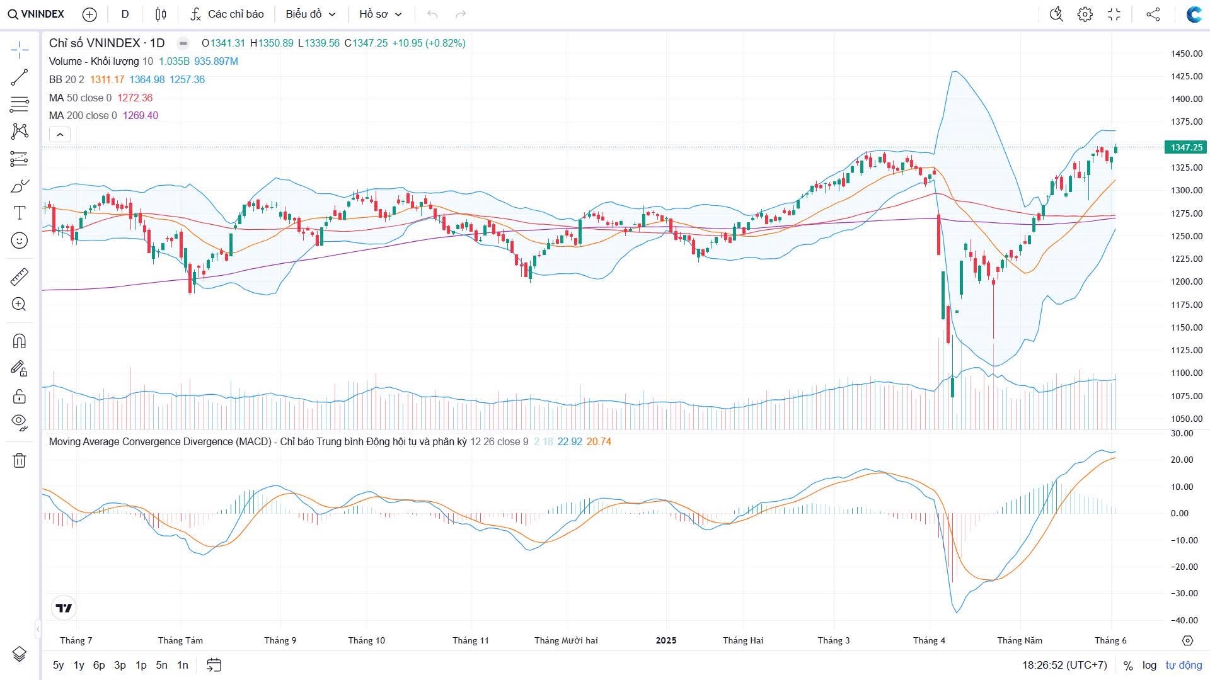Choose the ruler measure tool
The height and width of the screenshot is (680, 1210).
coord(20,276)
